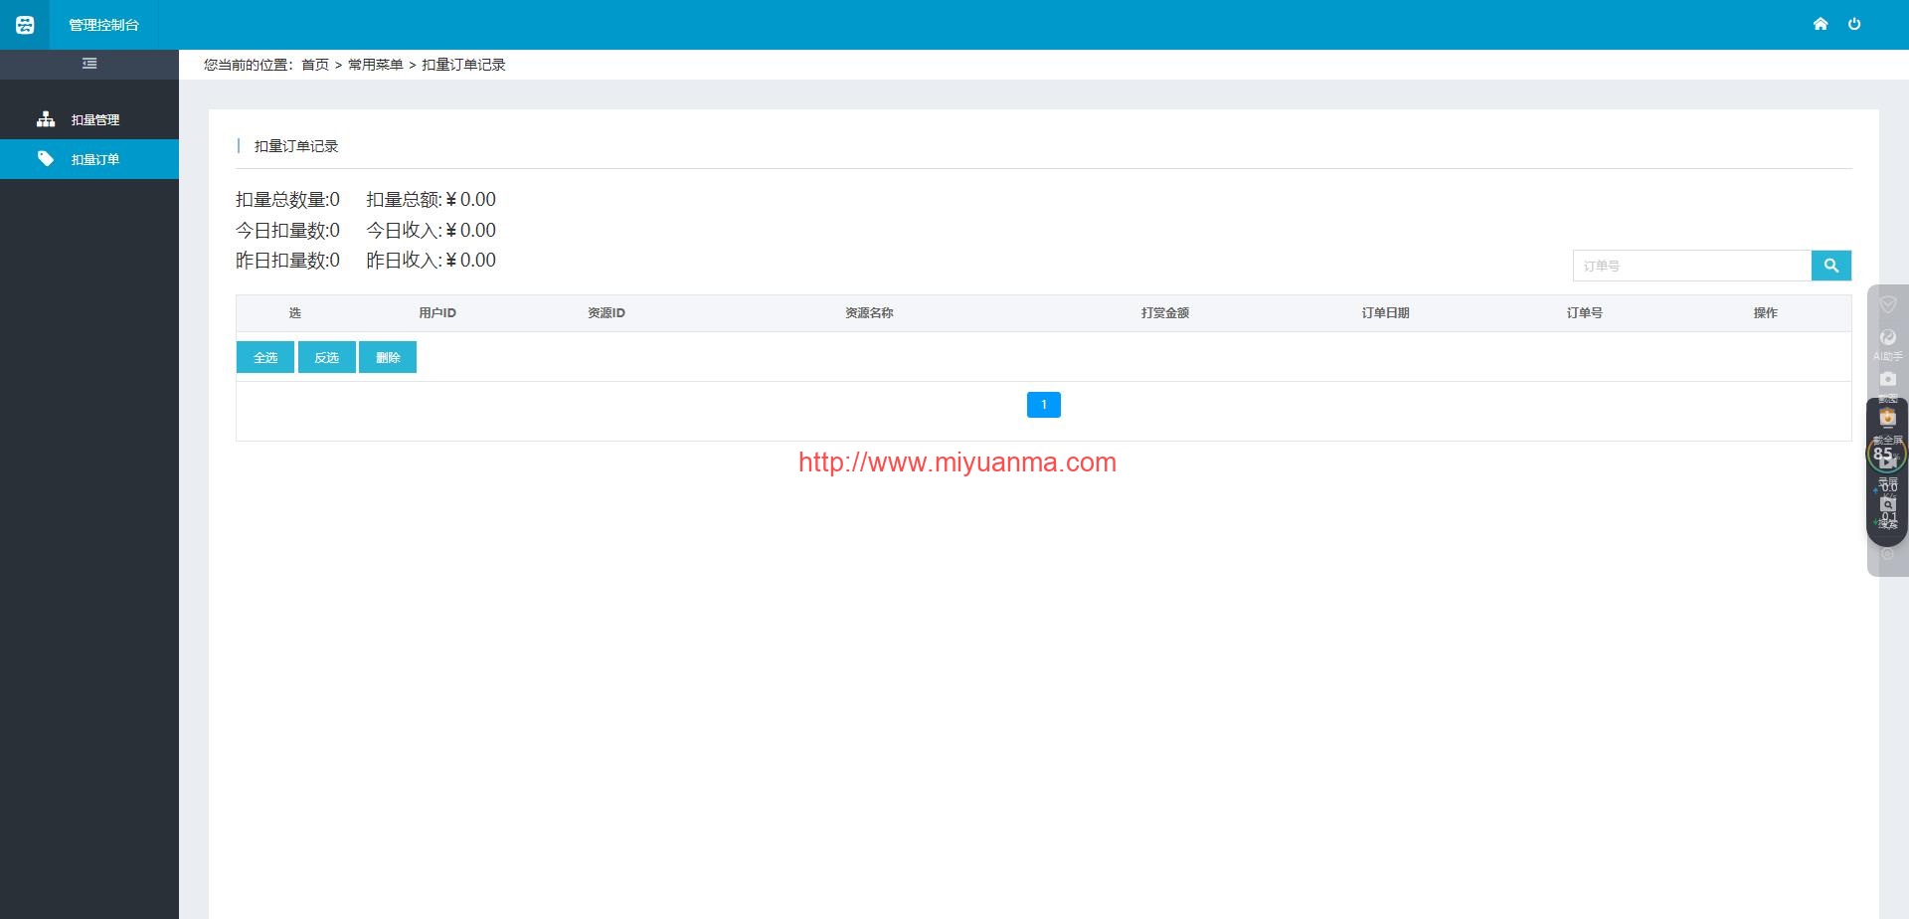The width and height of the screenshot is (1909, 919).
Task: Click the search magnifier button
Action: click(1831, 266)
